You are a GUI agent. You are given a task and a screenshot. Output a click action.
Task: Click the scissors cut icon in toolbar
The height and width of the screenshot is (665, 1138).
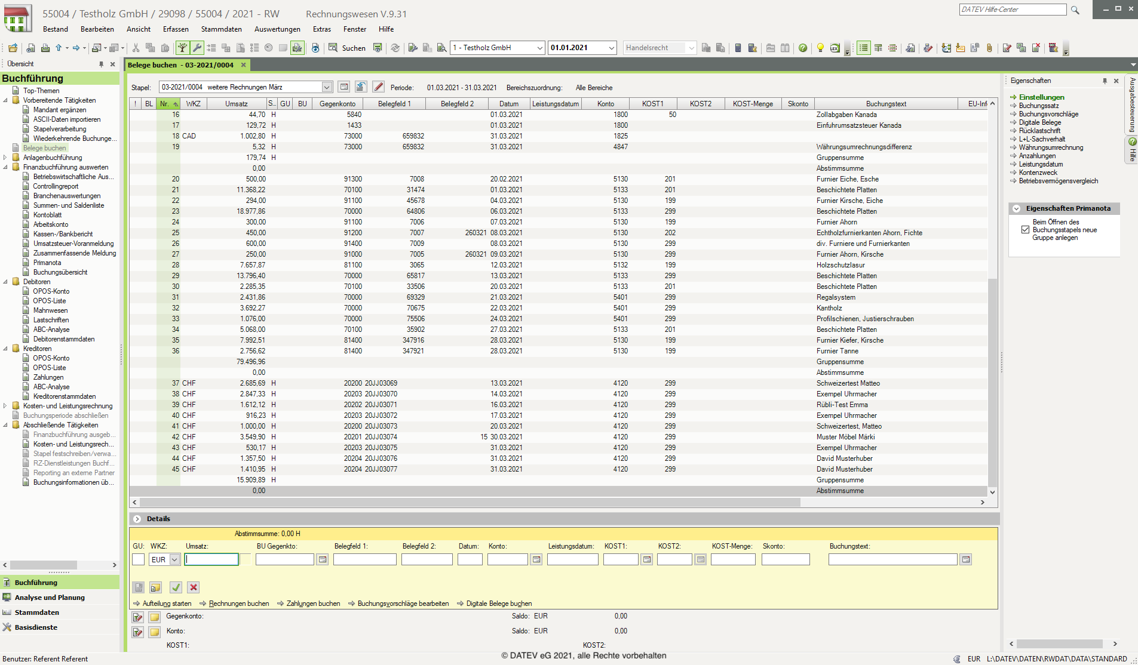tap(136, 48)
